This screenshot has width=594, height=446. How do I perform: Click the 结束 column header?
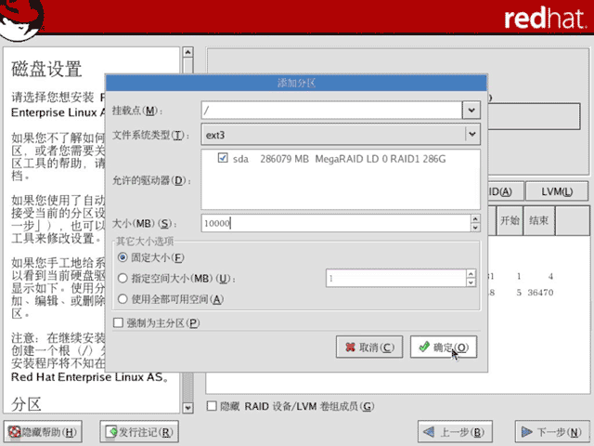538,220
